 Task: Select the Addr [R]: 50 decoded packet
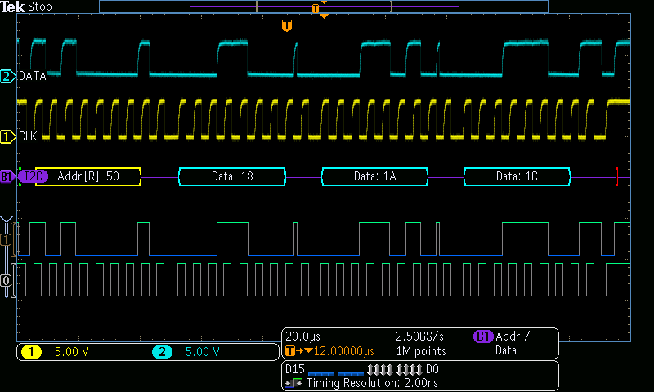pyautogui.click(x=88, y=176)
